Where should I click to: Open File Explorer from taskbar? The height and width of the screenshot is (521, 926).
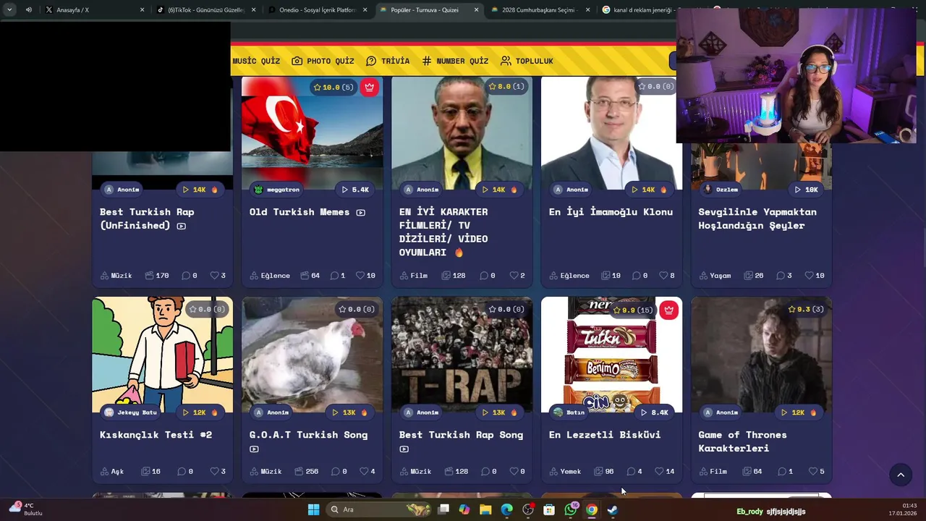coord(485,509)
